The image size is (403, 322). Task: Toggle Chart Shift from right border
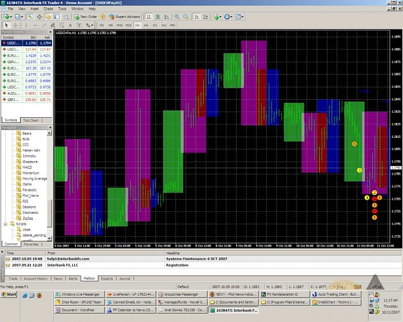point(206,17)
